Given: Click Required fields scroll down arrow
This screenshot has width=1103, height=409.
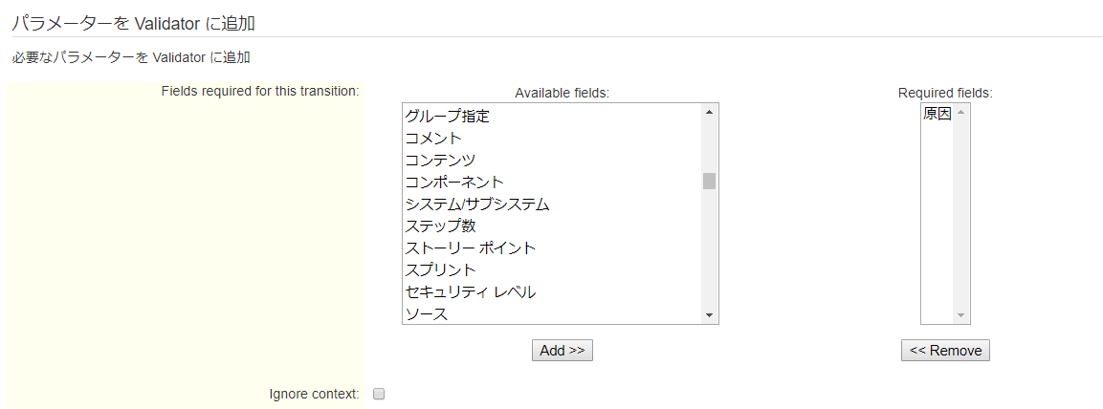Looking at the screenshot, I should pyautogui.click(x=960, y=315).
